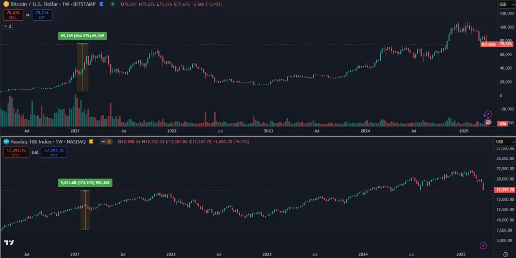Open the USD currency dropdown on Bitcoin chart
Viewport: 516px width, 258px height.
(x=506, y=4)
